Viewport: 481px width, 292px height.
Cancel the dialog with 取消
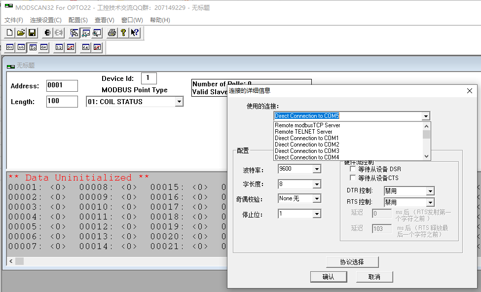[x=374, y=277]
